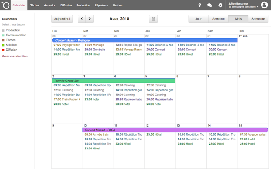The height and width of the screenshot is (169, 271).
Task: Toggle the Production calendar checkbox
Action: 3,30
